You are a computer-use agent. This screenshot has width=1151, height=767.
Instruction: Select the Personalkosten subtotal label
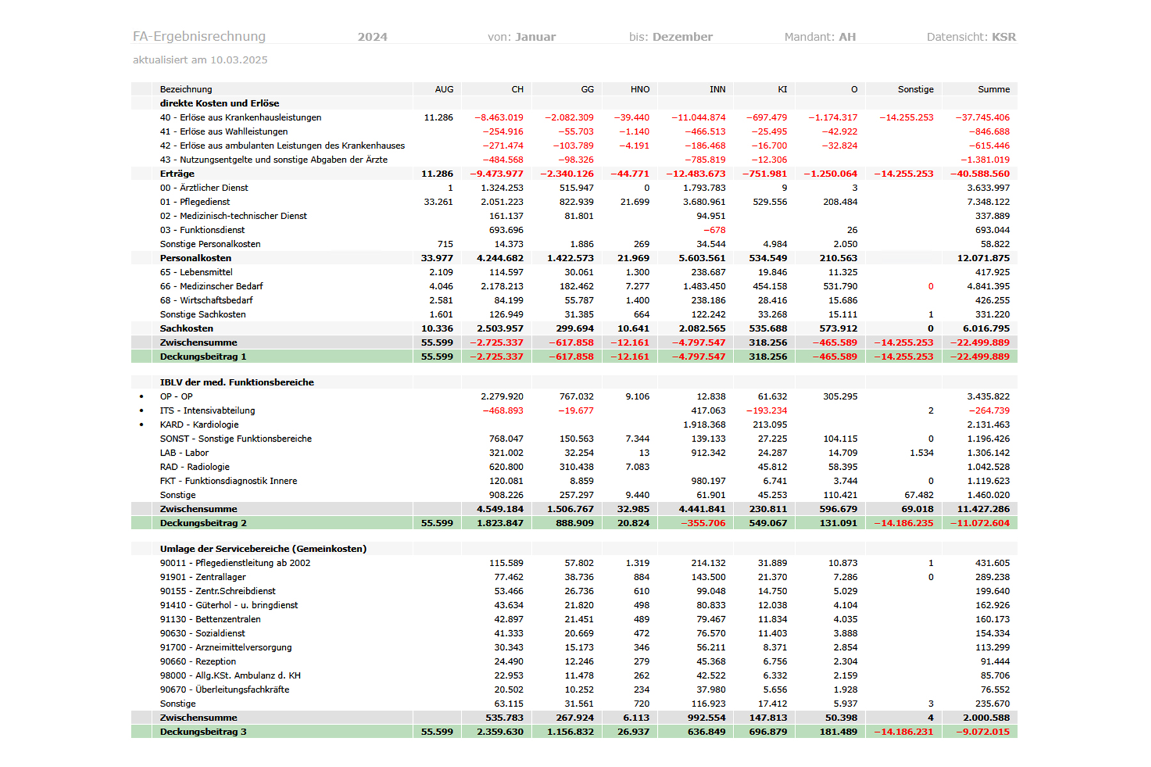195,258
